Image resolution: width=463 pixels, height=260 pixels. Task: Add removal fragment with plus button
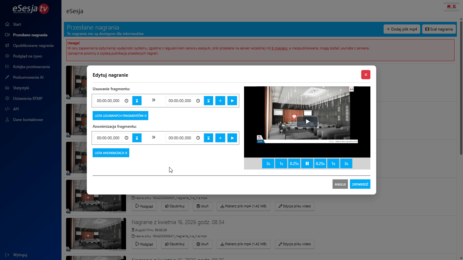click(x=220, y=101)
